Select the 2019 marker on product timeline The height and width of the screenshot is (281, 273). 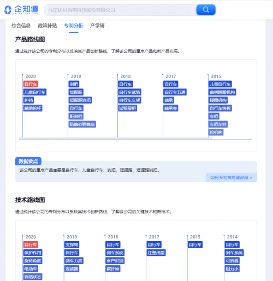(76, 76)
